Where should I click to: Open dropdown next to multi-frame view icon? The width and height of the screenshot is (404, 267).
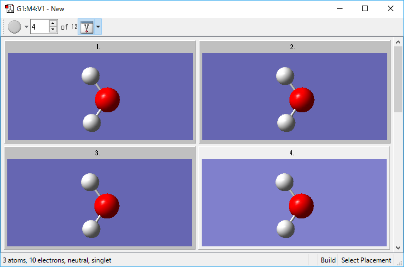point(98,27)
